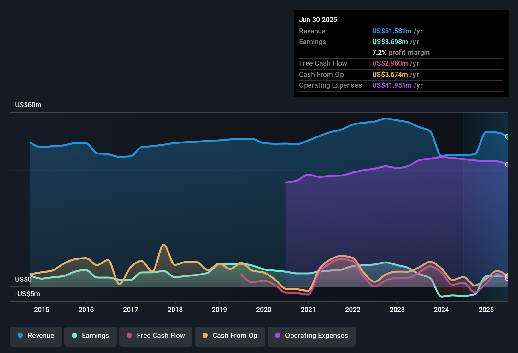Click the Jun 30 2025 tooltip header
Viewport: 518px width, 353px height.
point(318,20)
